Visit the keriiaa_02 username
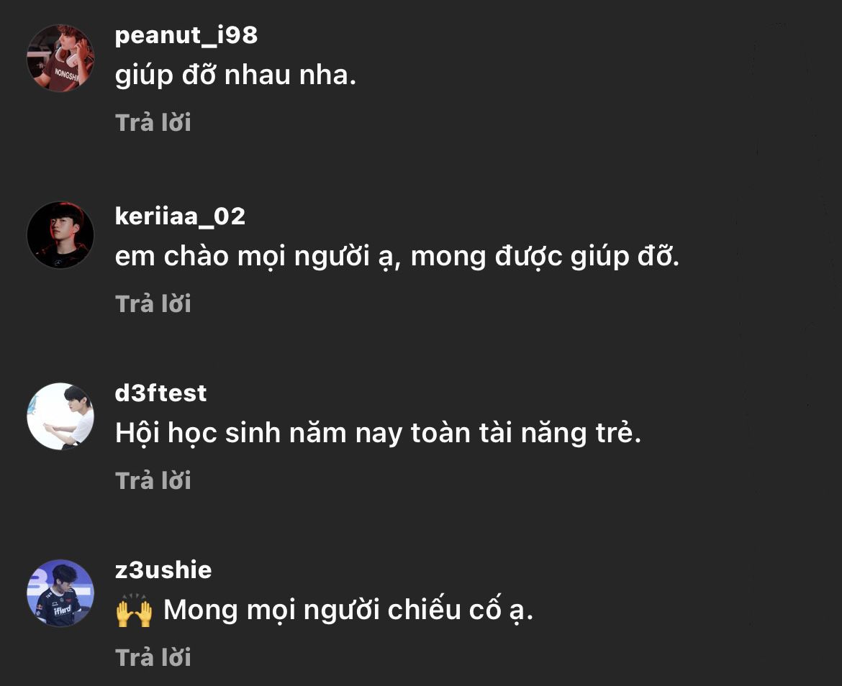 coord(180,216)
